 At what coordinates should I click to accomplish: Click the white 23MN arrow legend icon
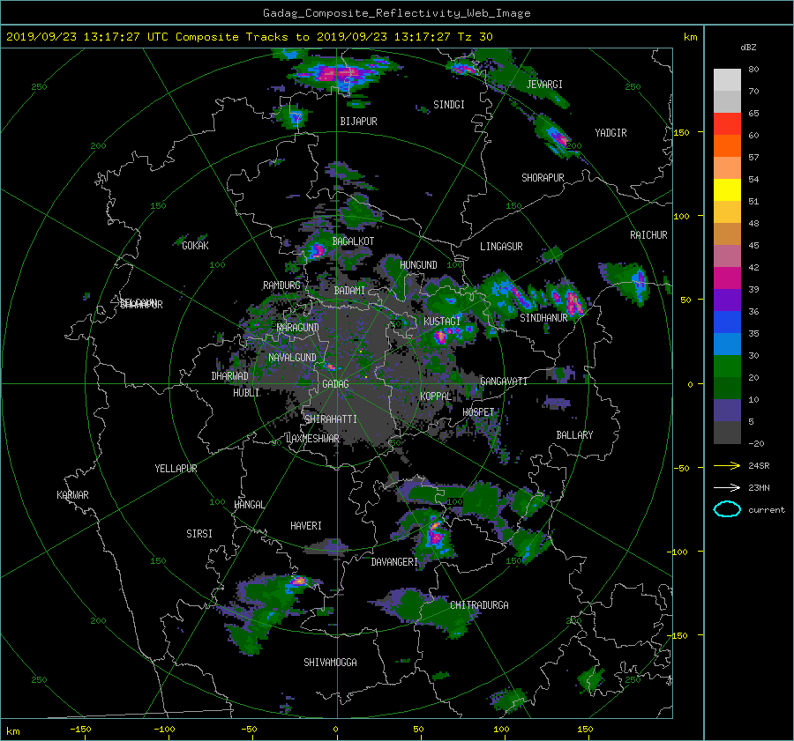pos(727,487)
